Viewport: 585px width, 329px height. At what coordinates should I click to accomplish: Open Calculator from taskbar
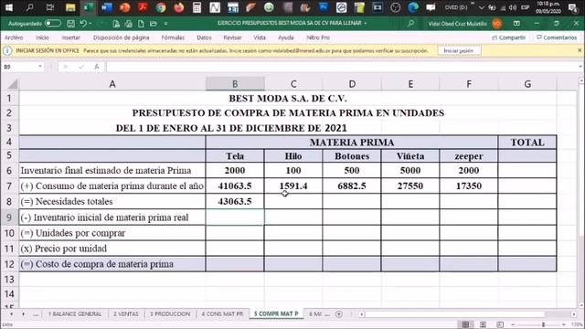[x=197, y=7]
